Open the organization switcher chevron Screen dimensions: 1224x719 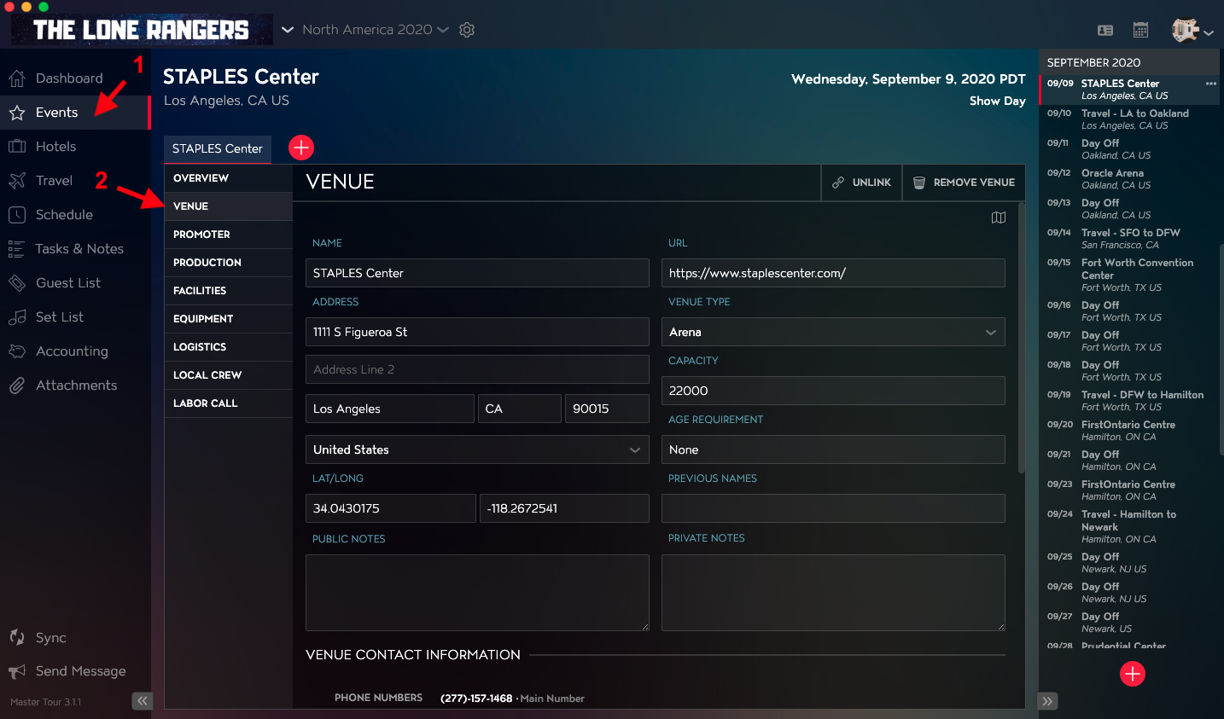pos(288,30)
